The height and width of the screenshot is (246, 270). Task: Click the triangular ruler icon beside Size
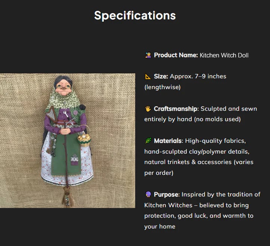[x=148, y=76]
